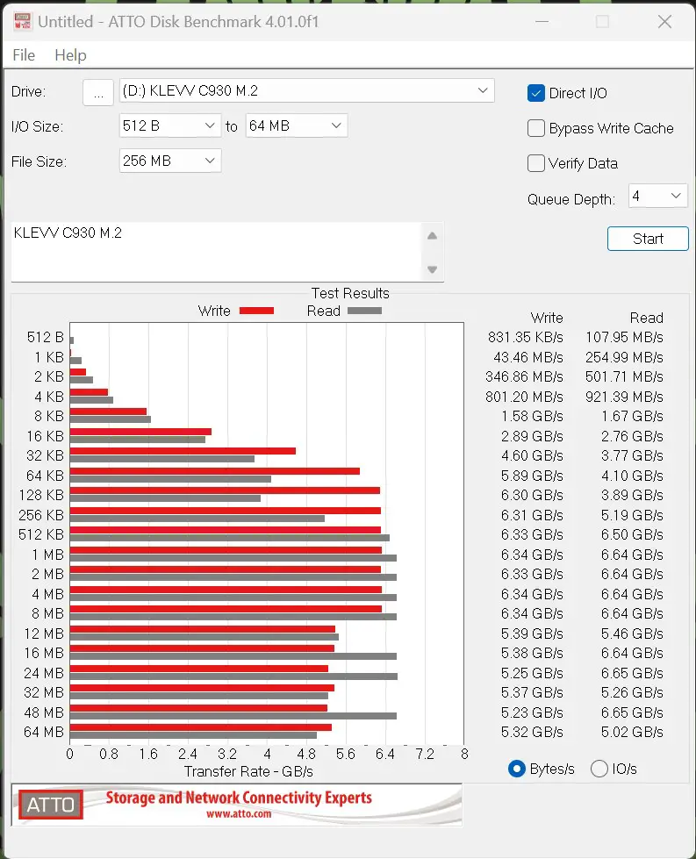The height and width of the screenshot is (859, 696).
Task: Click write value 5.32 GB/s
Action: [532, 733]
